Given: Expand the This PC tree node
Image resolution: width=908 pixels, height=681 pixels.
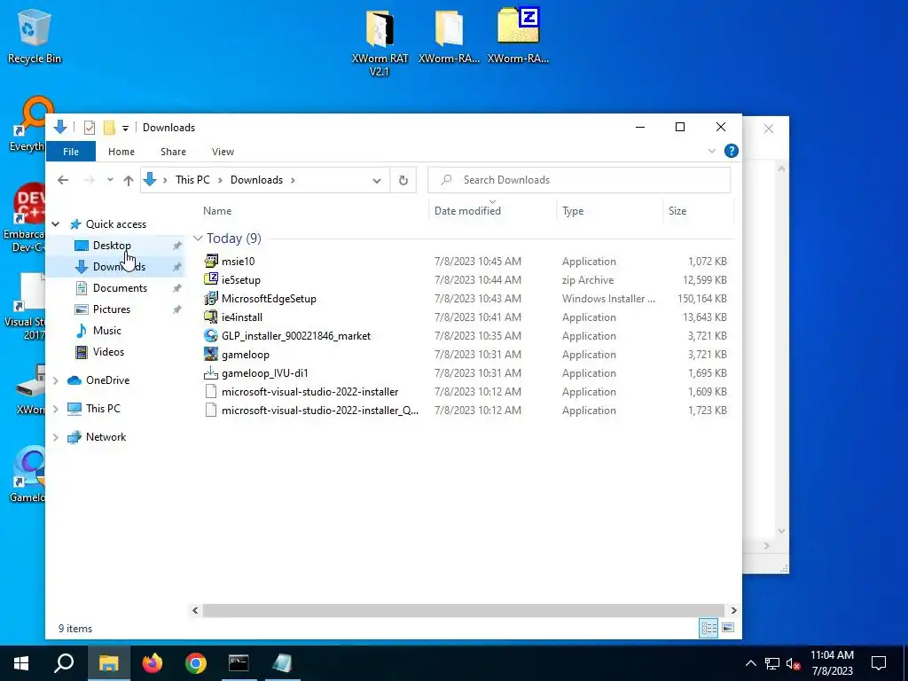Looking at the screenshot, I should point(56,409).
